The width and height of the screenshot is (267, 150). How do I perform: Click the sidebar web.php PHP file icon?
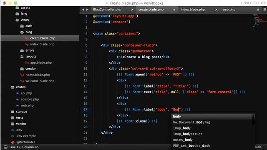[18, 105]
